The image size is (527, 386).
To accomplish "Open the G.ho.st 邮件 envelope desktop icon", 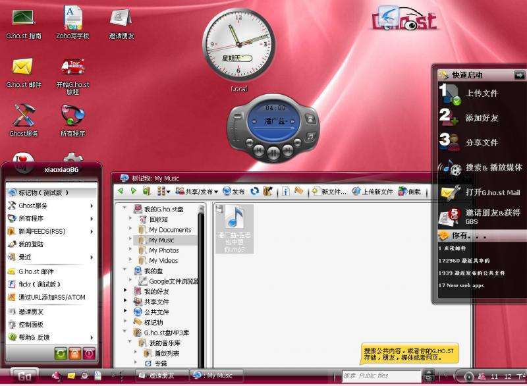I will (24, 73).
